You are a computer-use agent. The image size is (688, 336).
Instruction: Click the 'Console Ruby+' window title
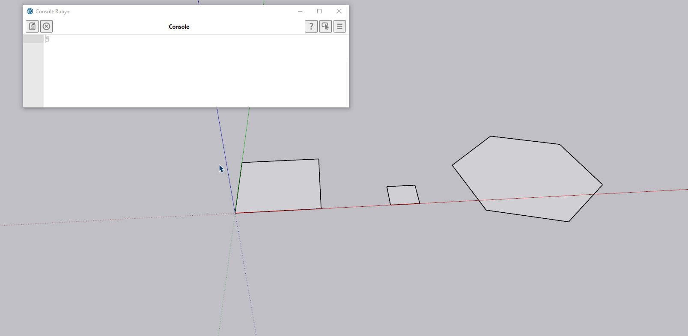coord(53,12)
